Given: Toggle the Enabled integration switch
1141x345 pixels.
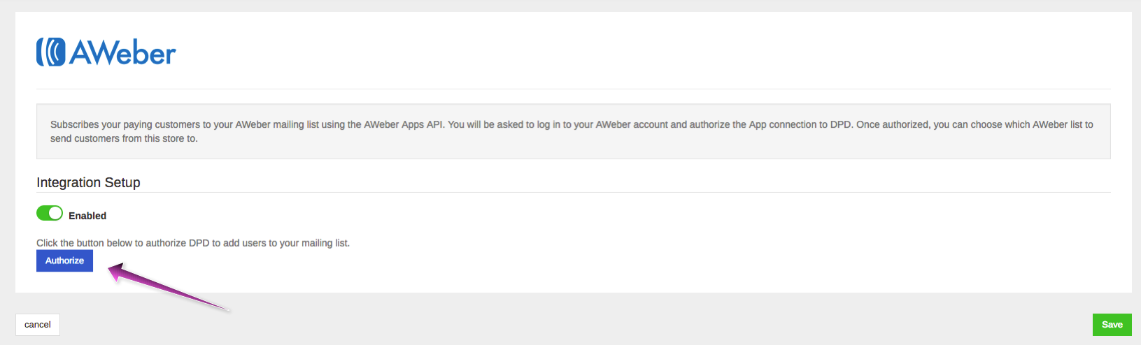Looking at the screenshot, I should [50, 213].
